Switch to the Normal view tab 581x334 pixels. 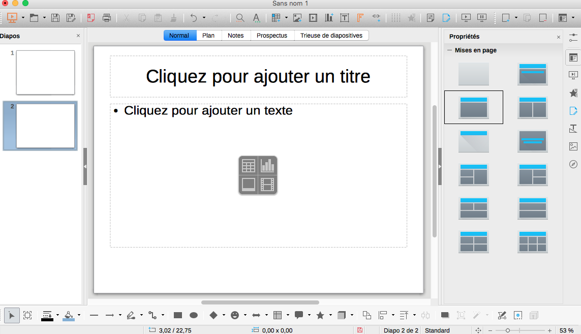coord(179,36)
